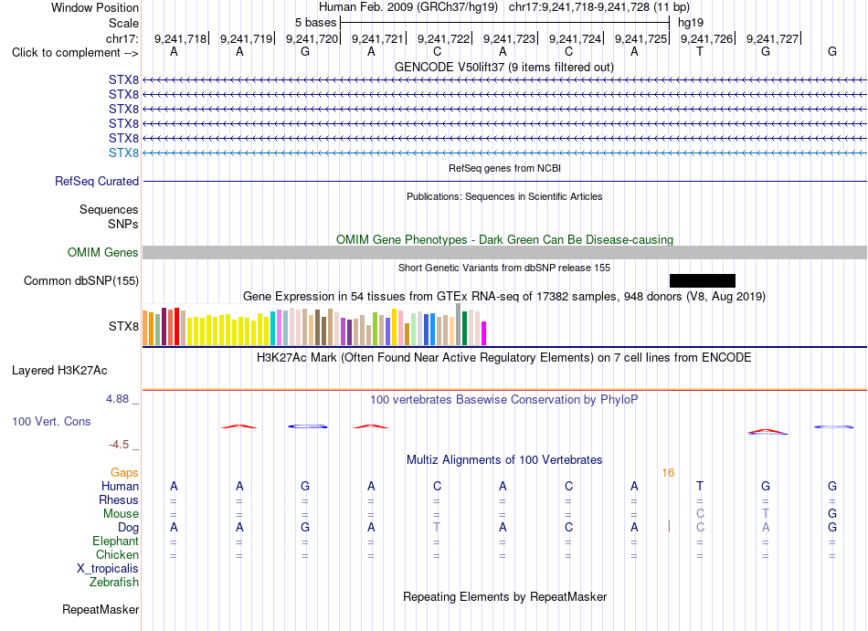Click the 9,241,722 ruler coordinate

(443, 38)
